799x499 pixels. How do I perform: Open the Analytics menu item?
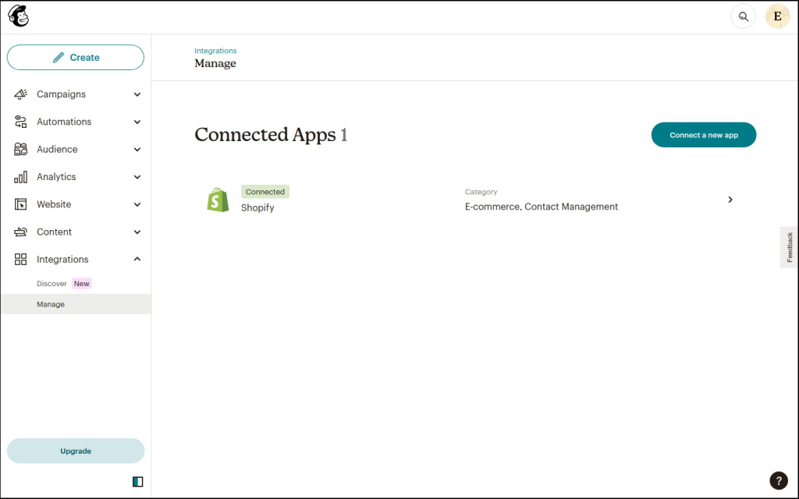[x=76, y=177]
